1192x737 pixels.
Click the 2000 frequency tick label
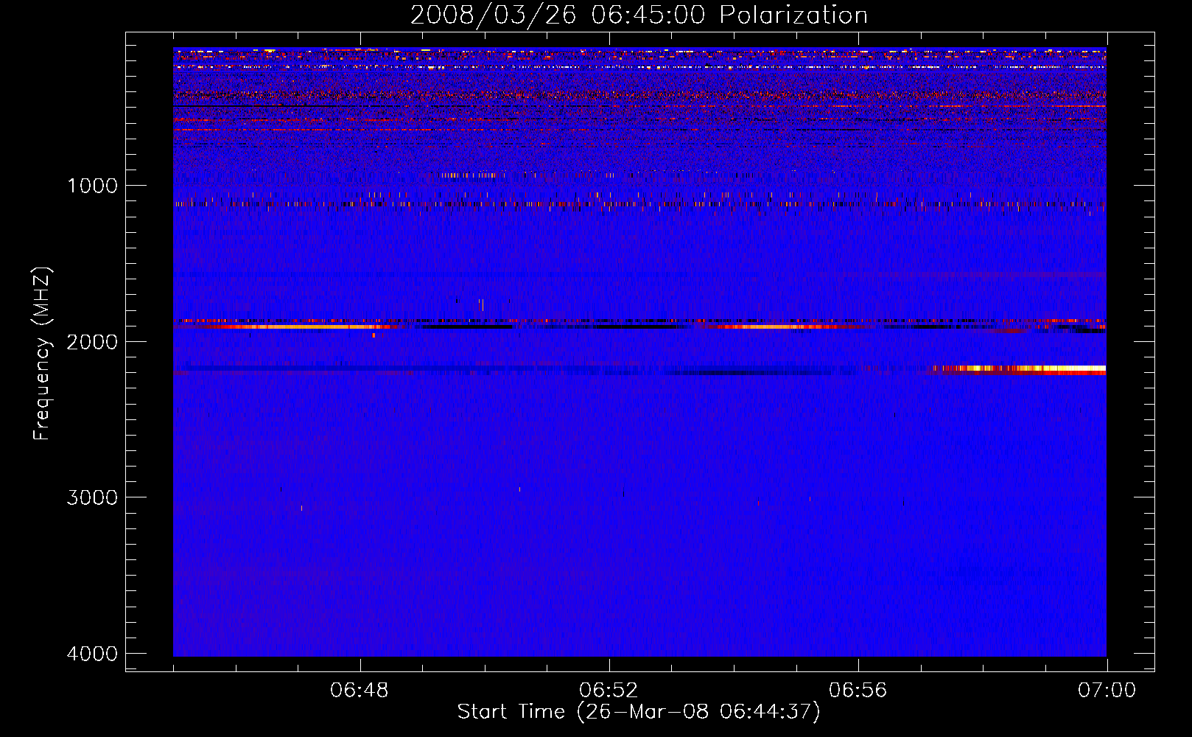tap(92, 341)
